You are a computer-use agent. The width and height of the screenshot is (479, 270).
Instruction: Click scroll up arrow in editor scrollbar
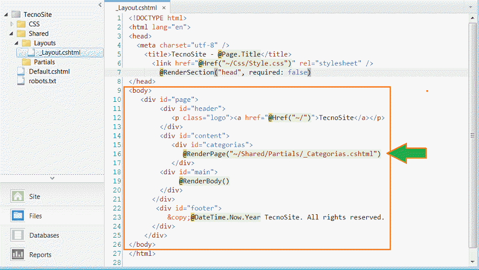point(472,18)
